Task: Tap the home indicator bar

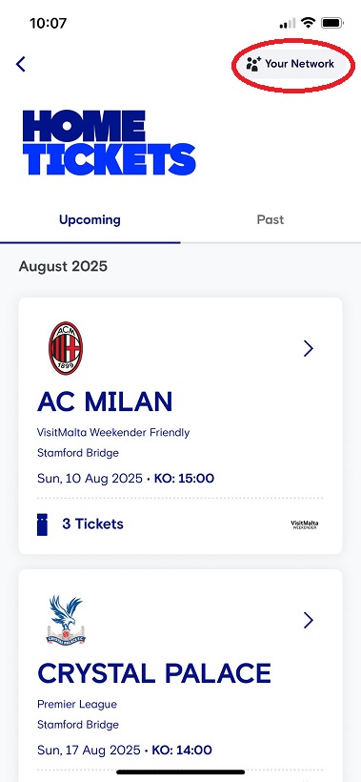Action: click(180, 772)
